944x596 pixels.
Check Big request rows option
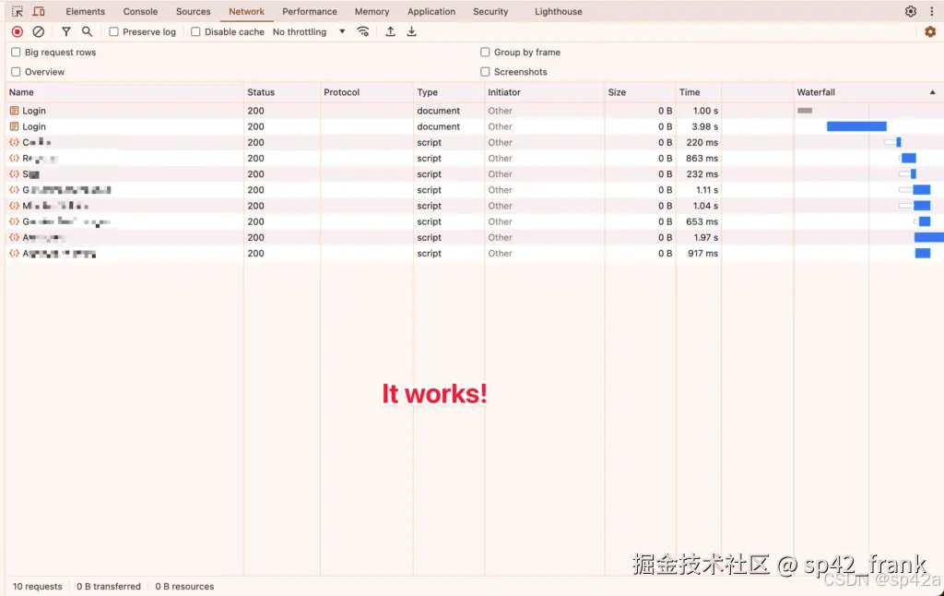[16, 53]
